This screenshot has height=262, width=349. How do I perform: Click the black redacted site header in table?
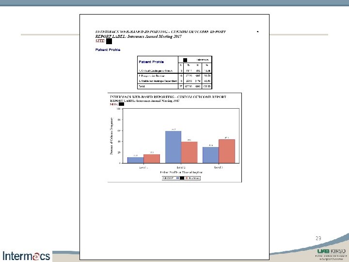pyautogui.click(x=185, y=60)
